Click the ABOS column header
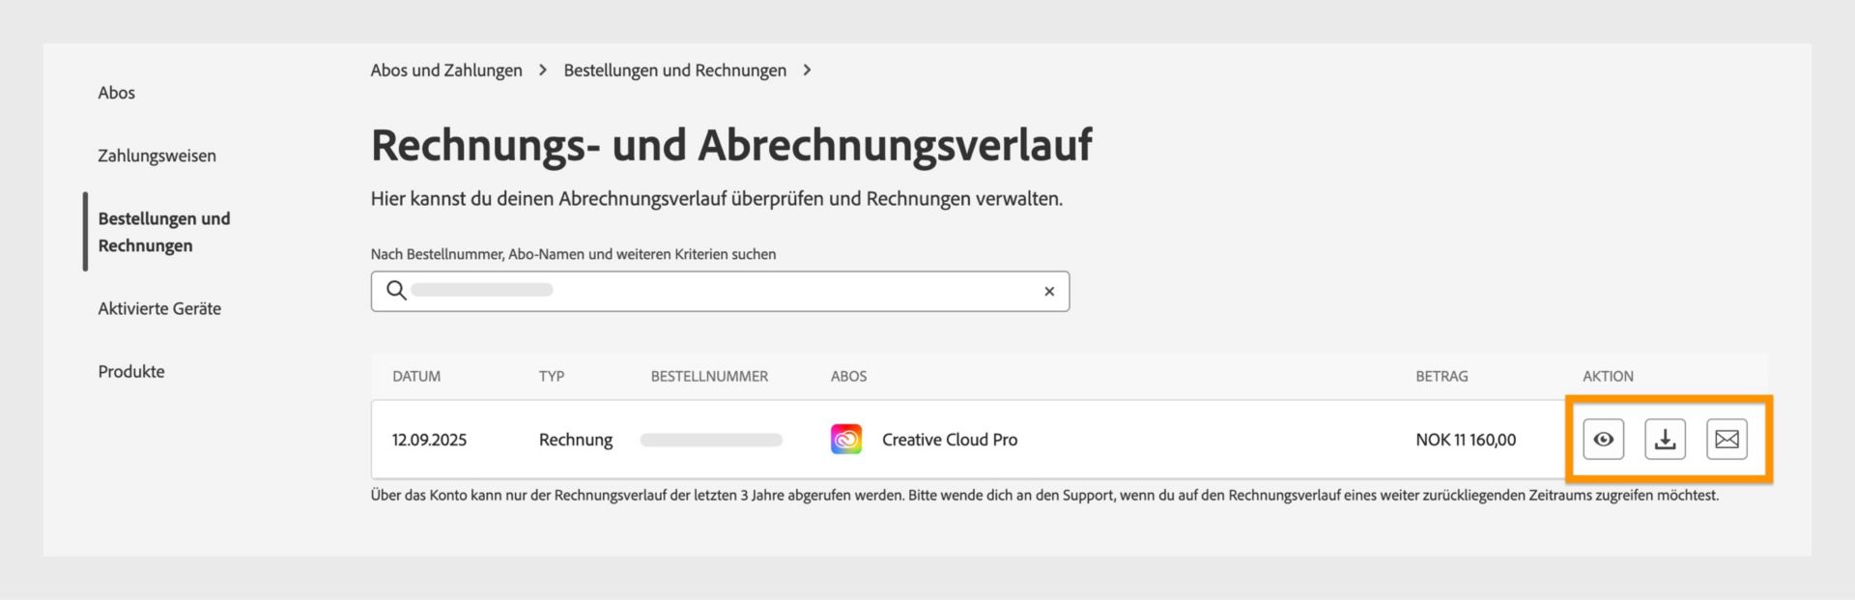 848,376
